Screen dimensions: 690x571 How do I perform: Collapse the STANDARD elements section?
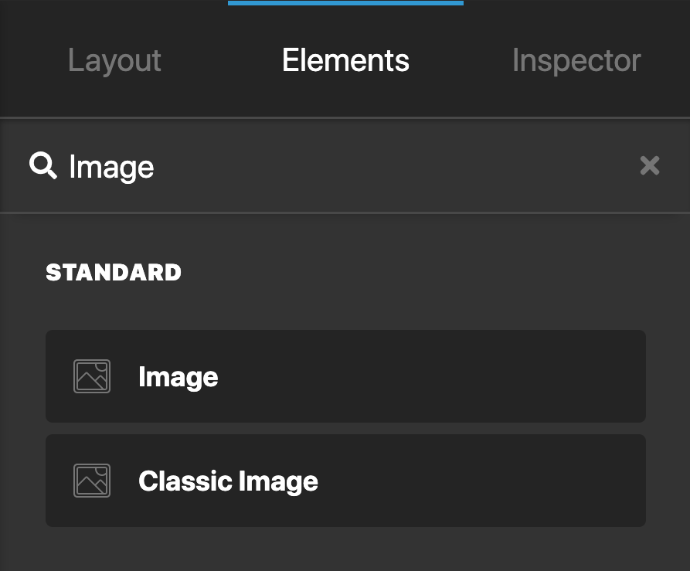tap(114, 272)
